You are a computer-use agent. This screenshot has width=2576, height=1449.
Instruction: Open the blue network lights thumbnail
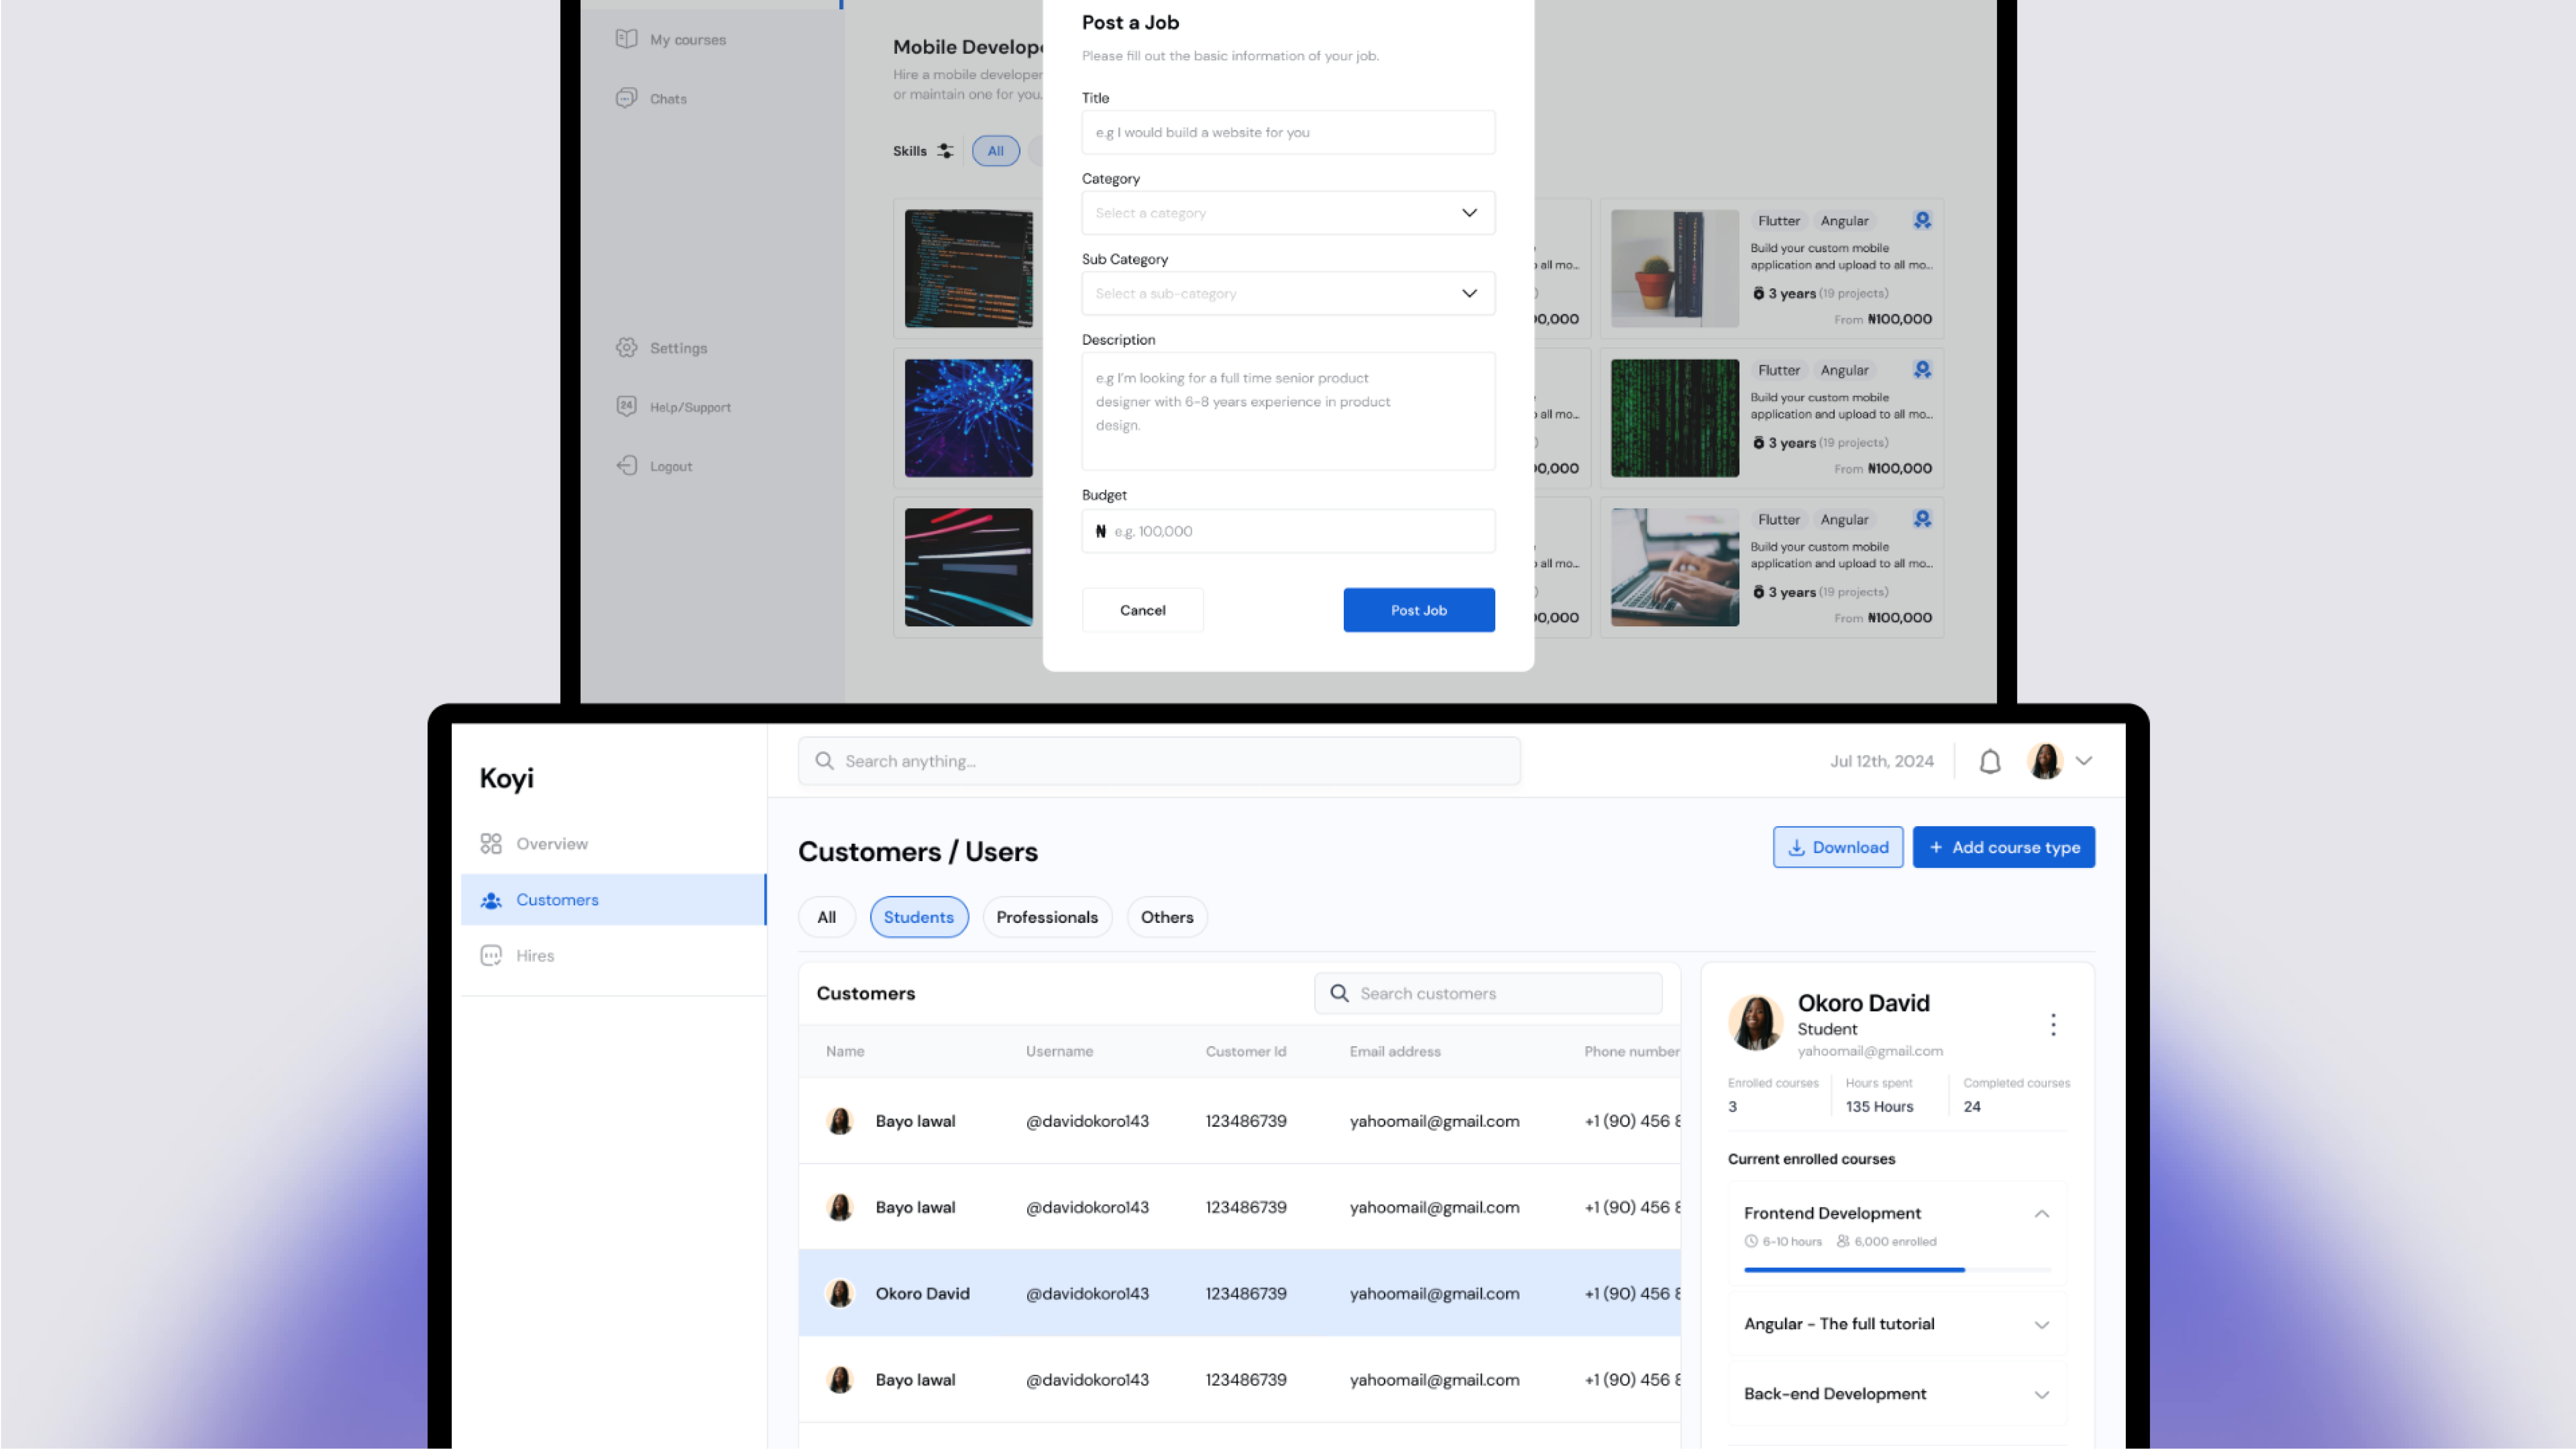(968, 417)
